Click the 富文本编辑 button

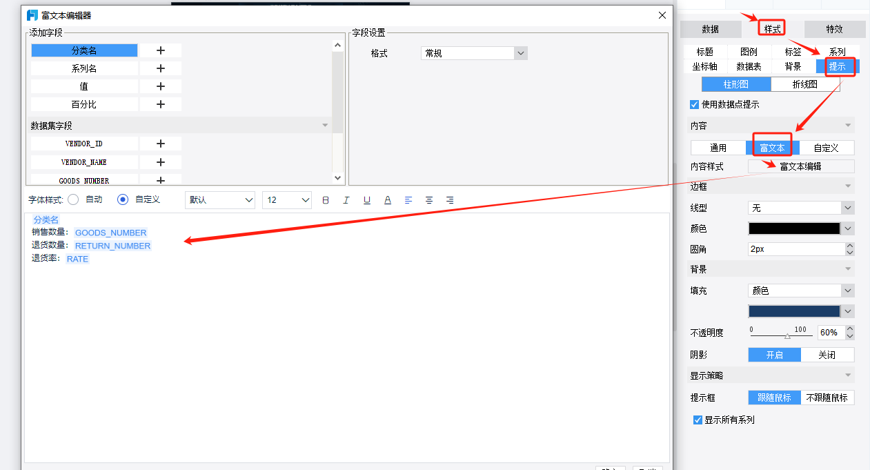click(x=801, y=166)
